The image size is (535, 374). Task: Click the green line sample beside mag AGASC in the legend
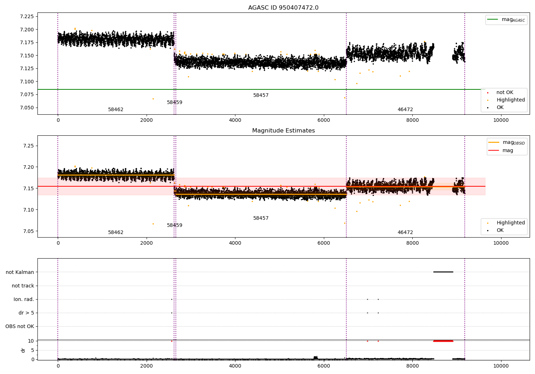point(493,20)
